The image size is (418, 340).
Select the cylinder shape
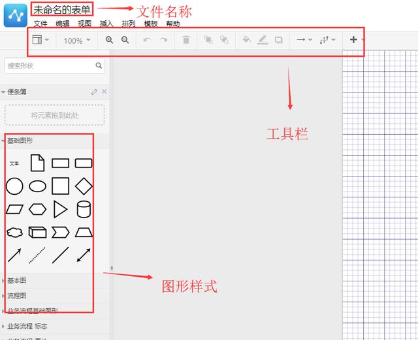click(84, 209)
